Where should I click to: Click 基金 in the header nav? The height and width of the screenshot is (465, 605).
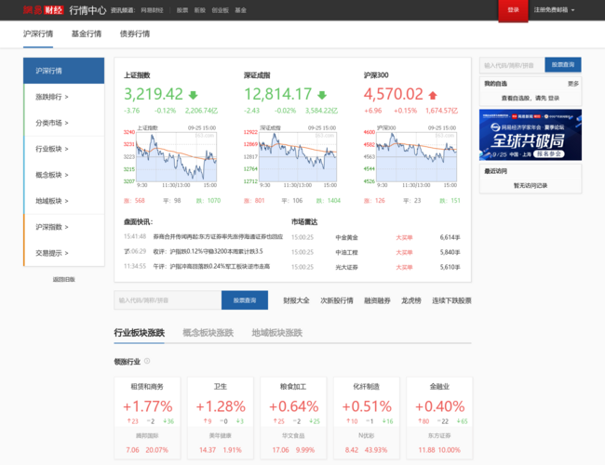coord(240,10)
